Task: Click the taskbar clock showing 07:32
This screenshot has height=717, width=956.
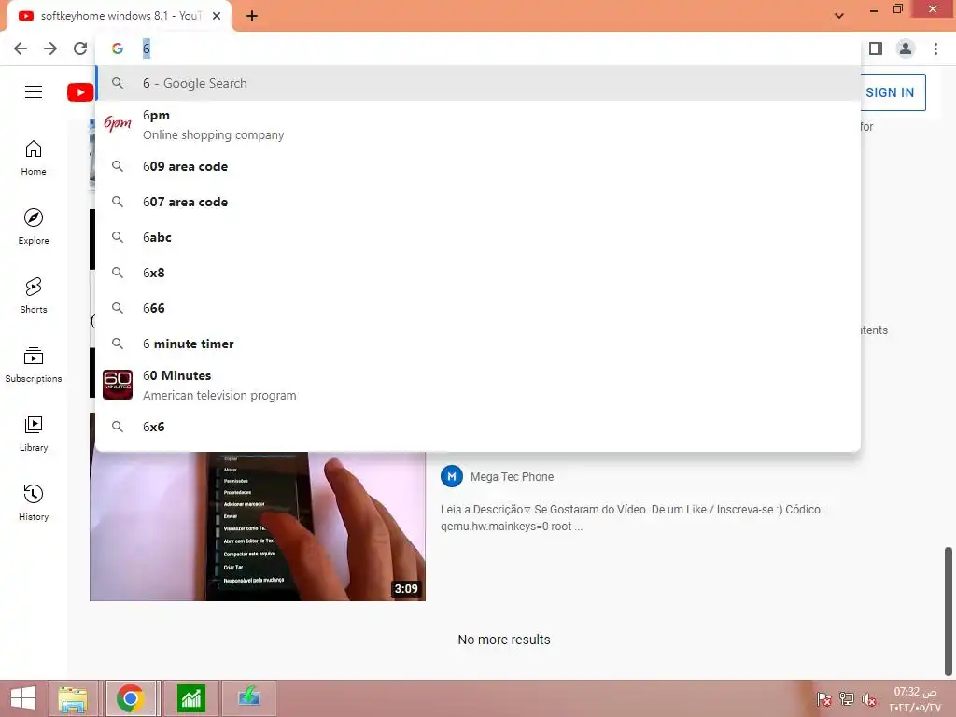Action: click(x=915, y=699)
